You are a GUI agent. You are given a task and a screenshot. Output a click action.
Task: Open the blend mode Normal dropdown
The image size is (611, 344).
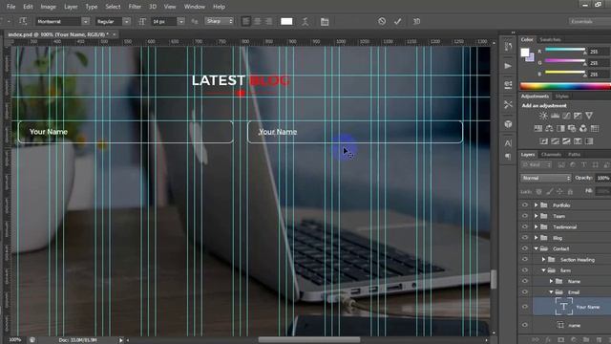[545, 178]
